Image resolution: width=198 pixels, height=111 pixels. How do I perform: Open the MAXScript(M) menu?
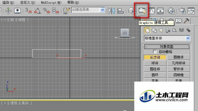click(51, 3)
